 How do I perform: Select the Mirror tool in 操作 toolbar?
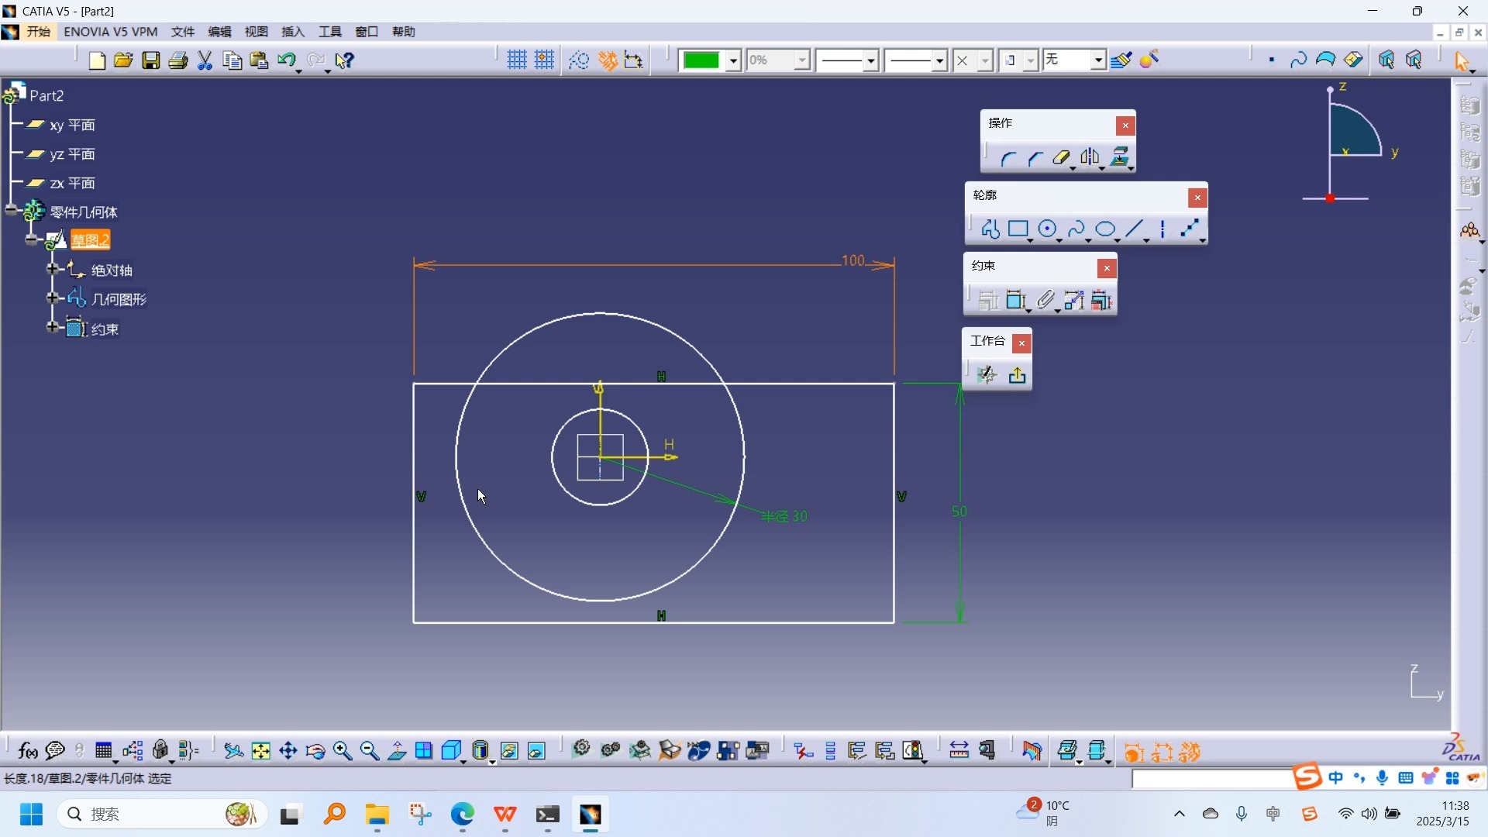pyautogui.click(x=1090, y=158)
